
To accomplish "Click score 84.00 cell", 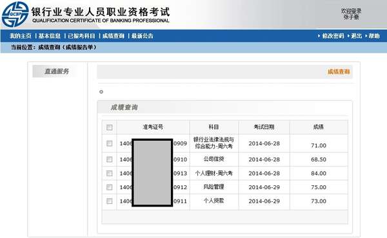I will pos(319,173).
